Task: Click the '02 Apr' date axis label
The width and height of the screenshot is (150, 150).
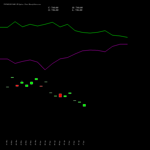Action: click(45, 143)
